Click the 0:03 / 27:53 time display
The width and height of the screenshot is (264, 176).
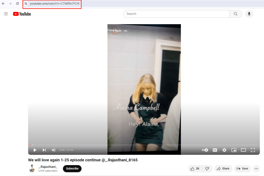66,150
